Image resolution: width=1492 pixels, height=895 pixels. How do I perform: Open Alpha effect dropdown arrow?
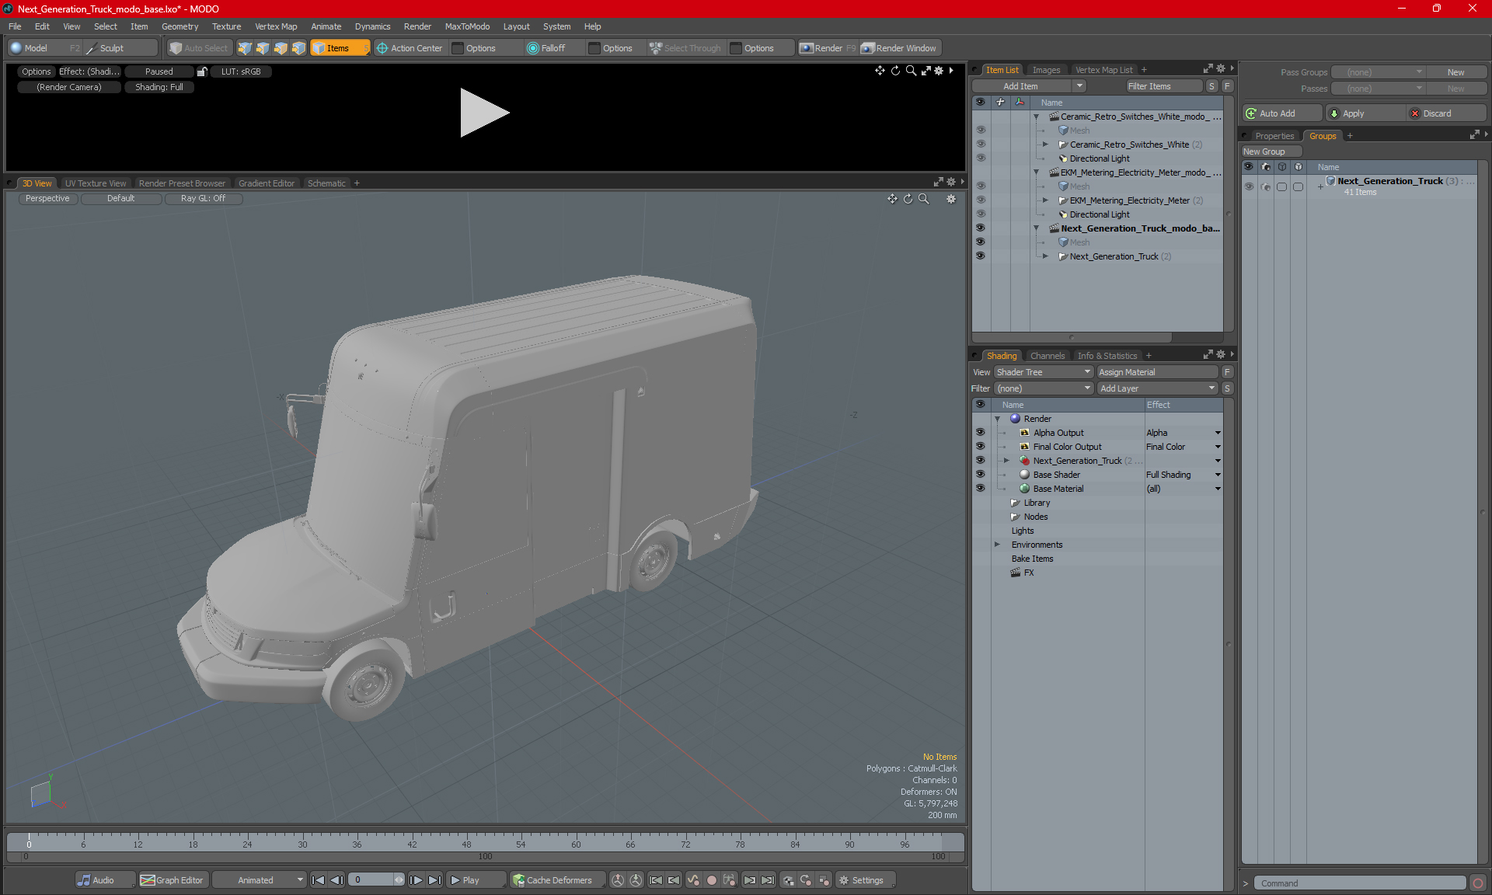(x=1218, y=433)
